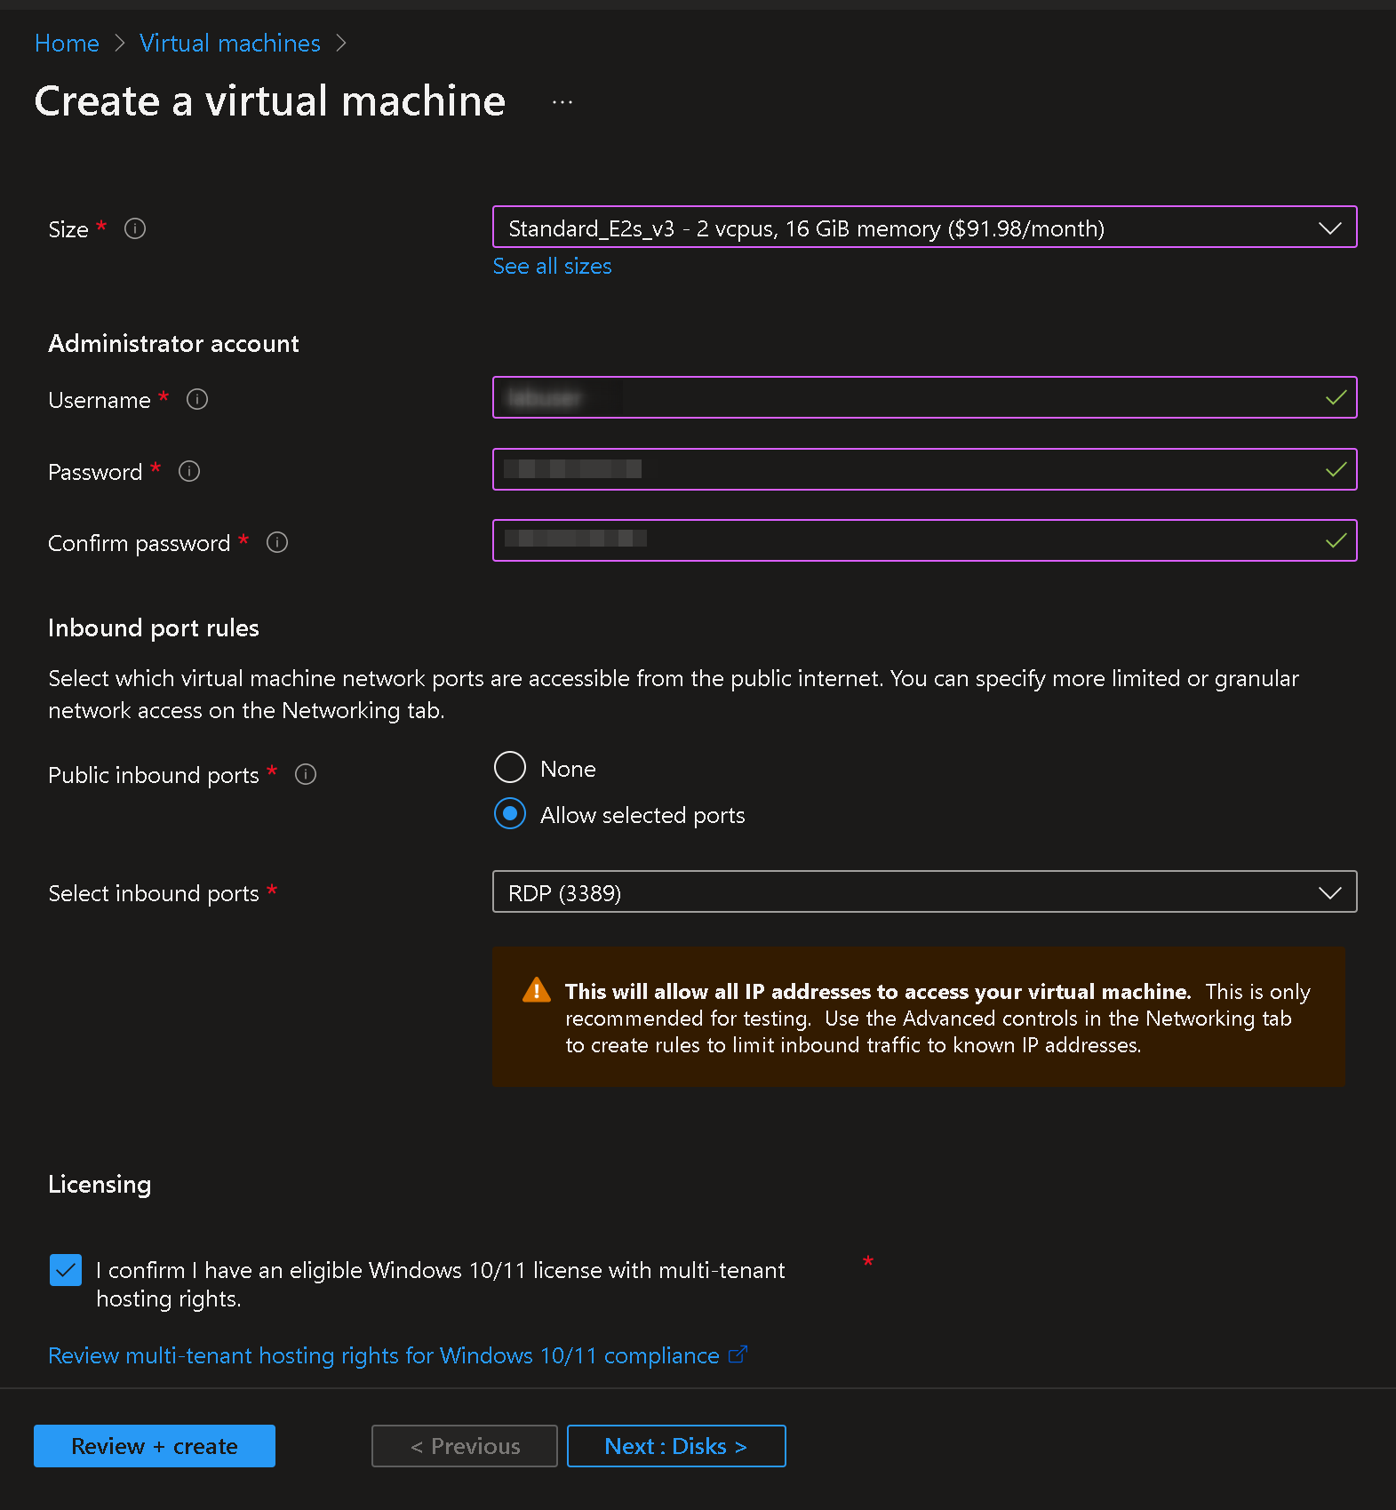Toggle the Windows license confirmation checkbox
Viewport: 1396px width, 1510px height.
point(66,1270)
